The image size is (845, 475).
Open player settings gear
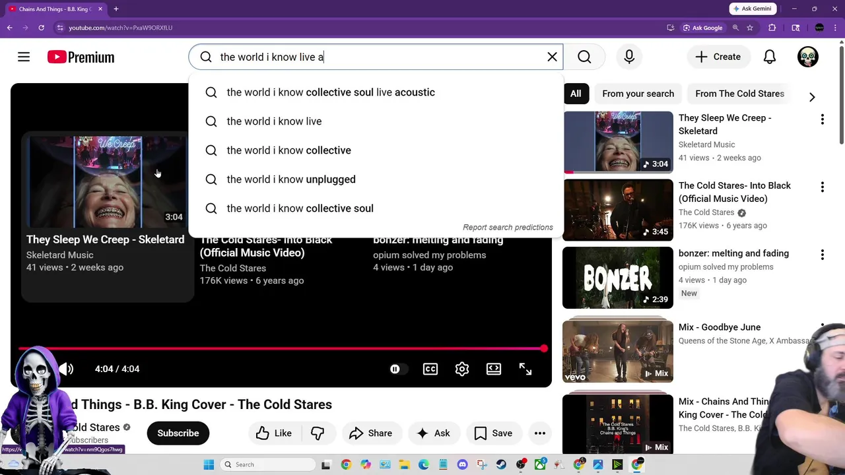coord(462,369)
